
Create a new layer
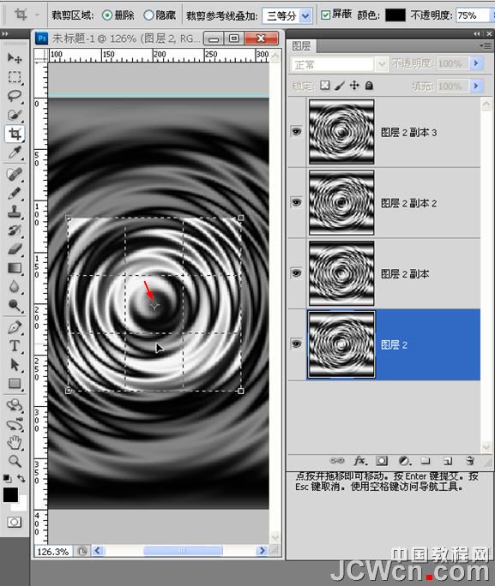[448, 461]
